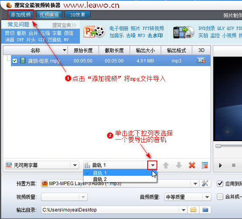
Task: Open the 音轨 1 audio track dropdown arrow
Action: (152, 165)
